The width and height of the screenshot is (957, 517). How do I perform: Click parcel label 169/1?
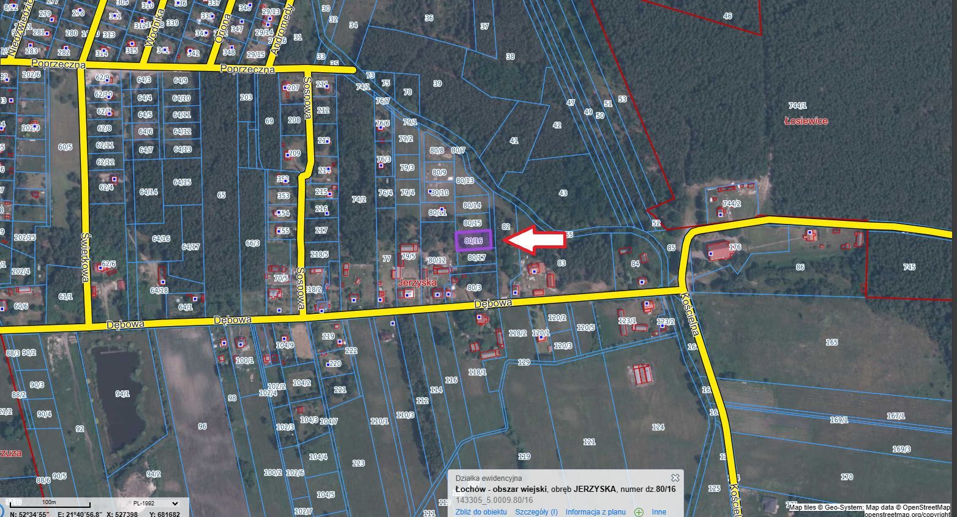pos(839,420)
